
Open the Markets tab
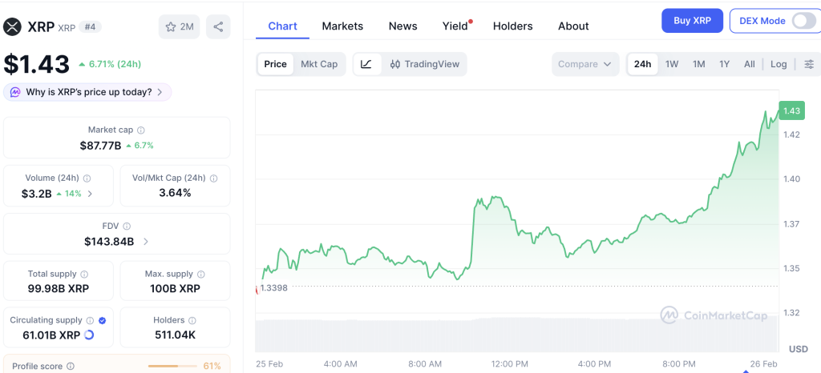(342, 26)
